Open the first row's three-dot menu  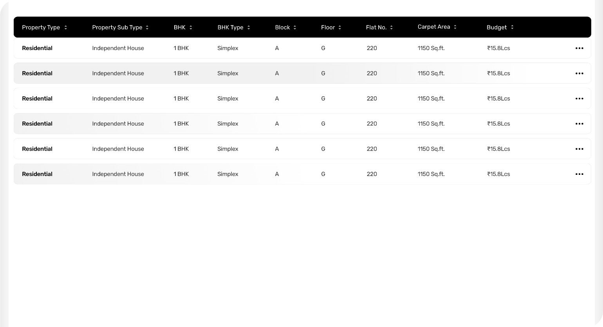pyautogui.click(x=580, y=48)
